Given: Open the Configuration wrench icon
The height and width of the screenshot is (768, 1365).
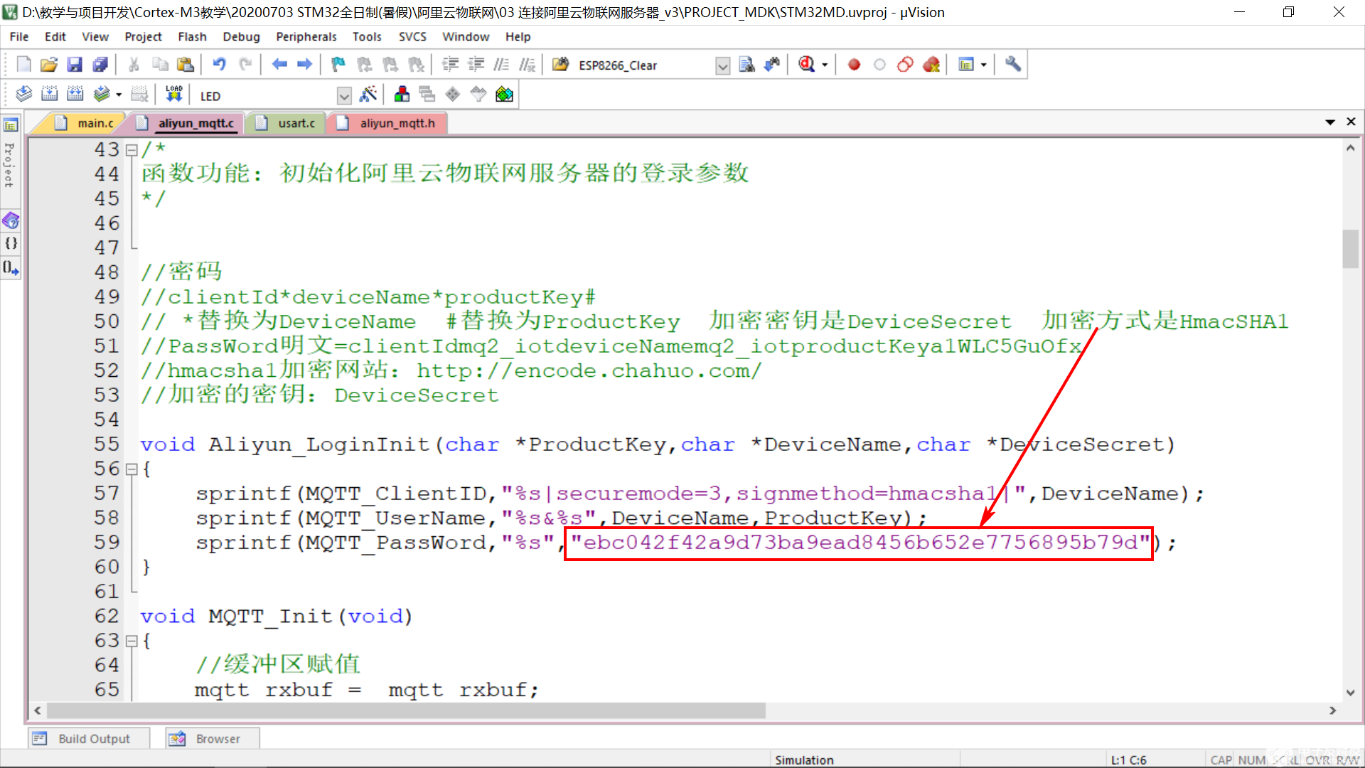Looking at the screenshot, I should click(x=1013, y=65).
